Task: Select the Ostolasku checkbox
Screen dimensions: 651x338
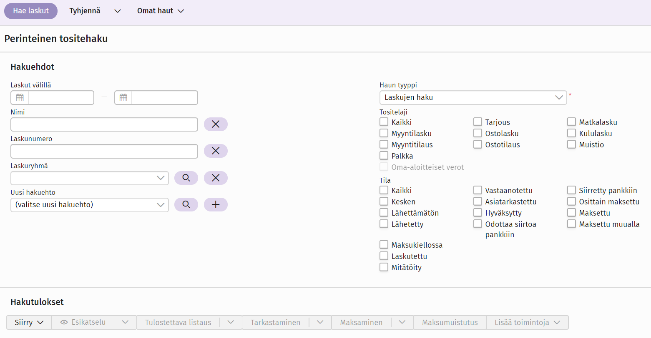Action: click(x=478, y=133)
